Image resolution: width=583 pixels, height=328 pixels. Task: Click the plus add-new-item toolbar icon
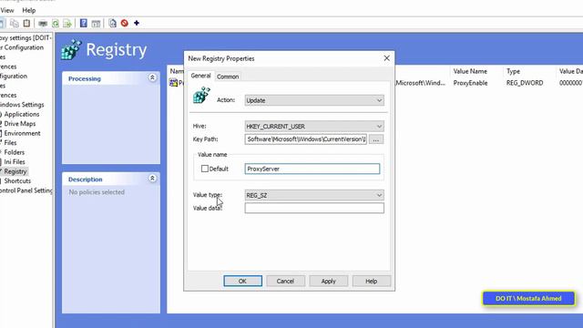click(x=137, y=23)
